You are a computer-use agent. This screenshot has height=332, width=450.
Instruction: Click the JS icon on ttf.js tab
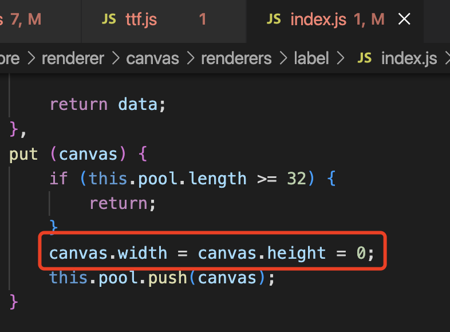tap(109, 19)
